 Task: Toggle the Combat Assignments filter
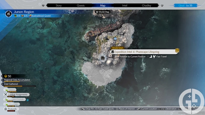pos(17,95)
